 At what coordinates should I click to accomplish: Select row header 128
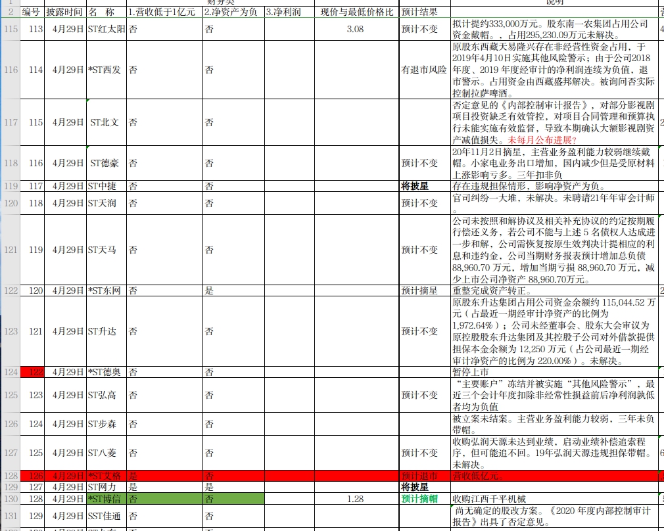click(x=10, y=476)
